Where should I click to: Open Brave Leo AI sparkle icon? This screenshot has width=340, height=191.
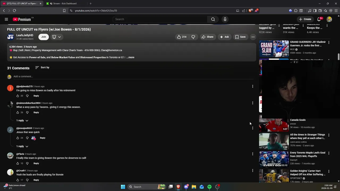(325, 11)
